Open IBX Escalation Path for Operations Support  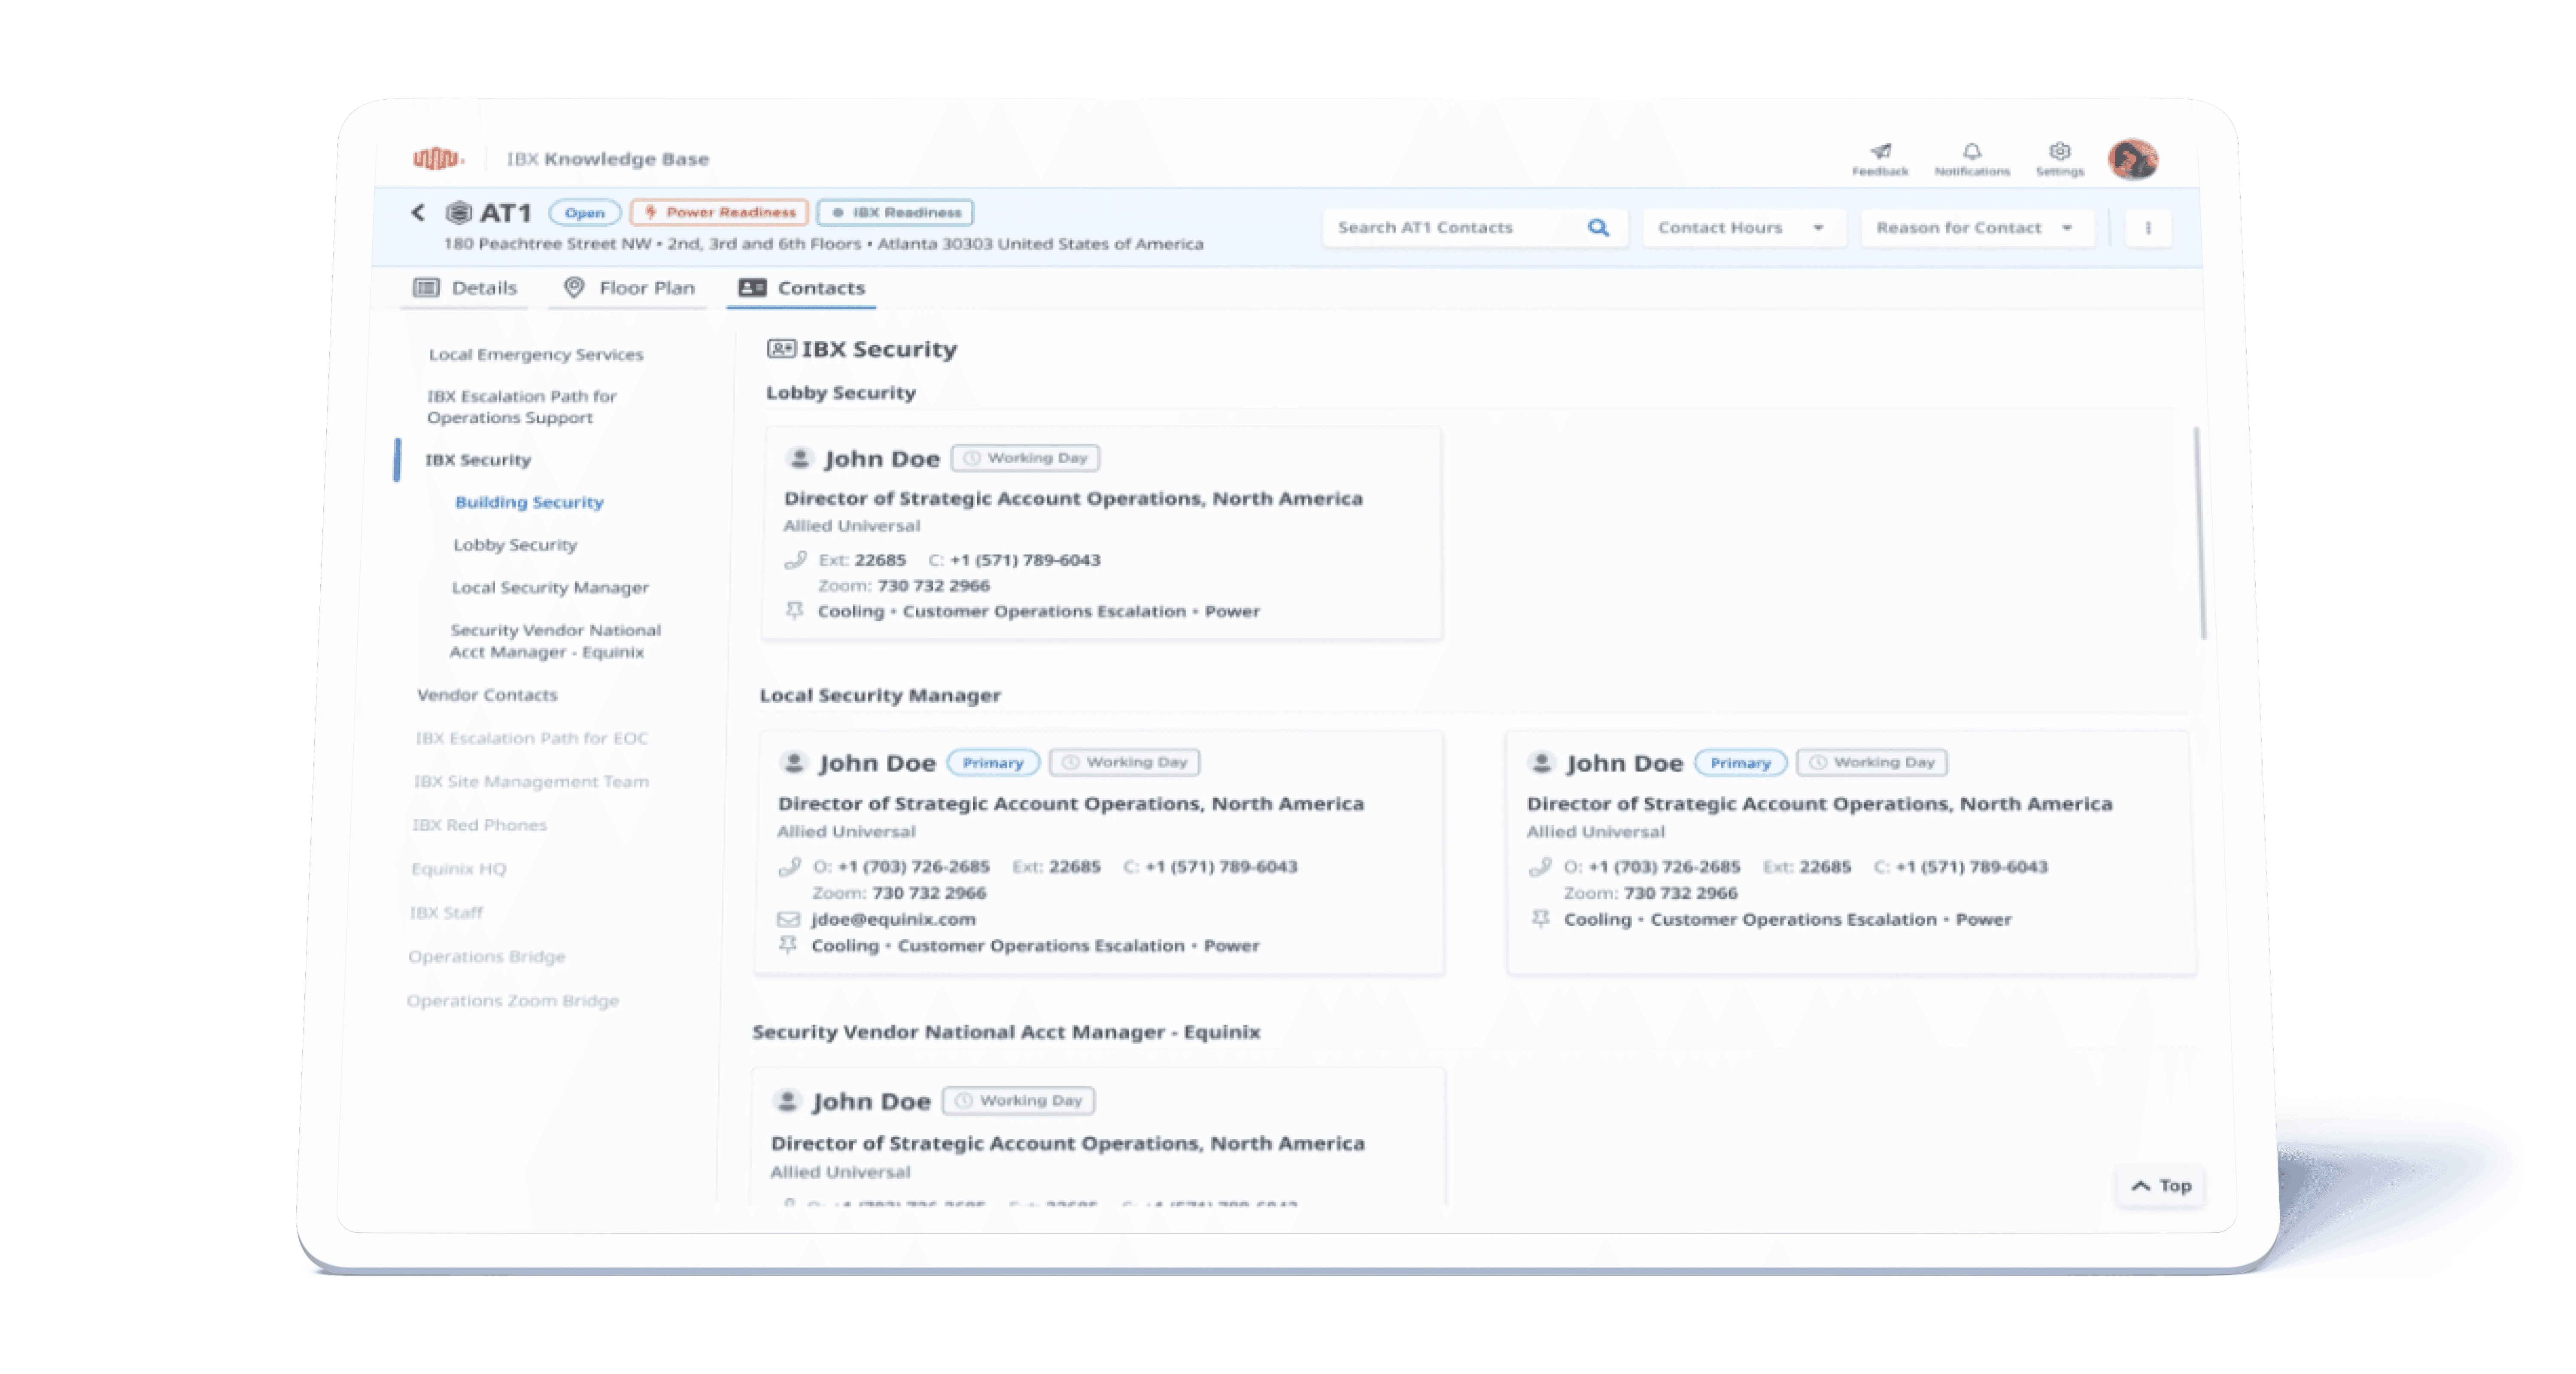(x=522, y=407)
